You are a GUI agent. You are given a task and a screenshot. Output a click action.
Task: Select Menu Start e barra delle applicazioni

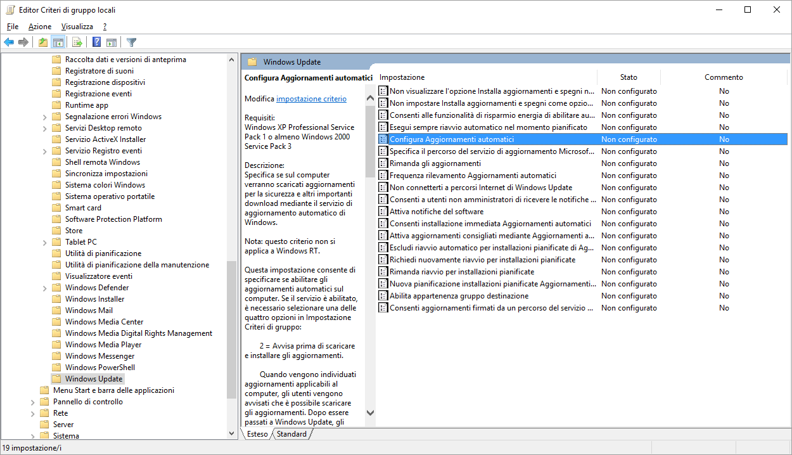pyautogui.click(x=113, y=390)
